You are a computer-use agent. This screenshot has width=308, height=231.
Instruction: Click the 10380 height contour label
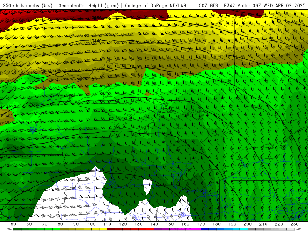point(95,18)
